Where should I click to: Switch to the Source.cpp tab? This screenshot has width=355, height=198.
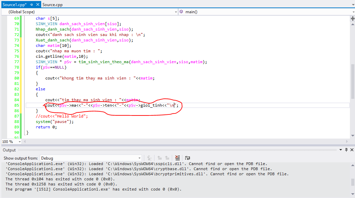pyautogui.click(x=52, y=5)
